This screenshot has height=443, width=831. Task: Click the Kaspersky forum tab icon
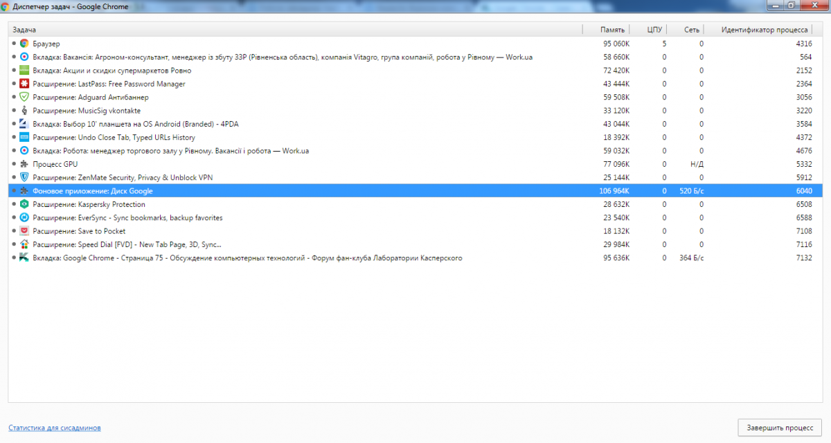[x=24, y=257]
